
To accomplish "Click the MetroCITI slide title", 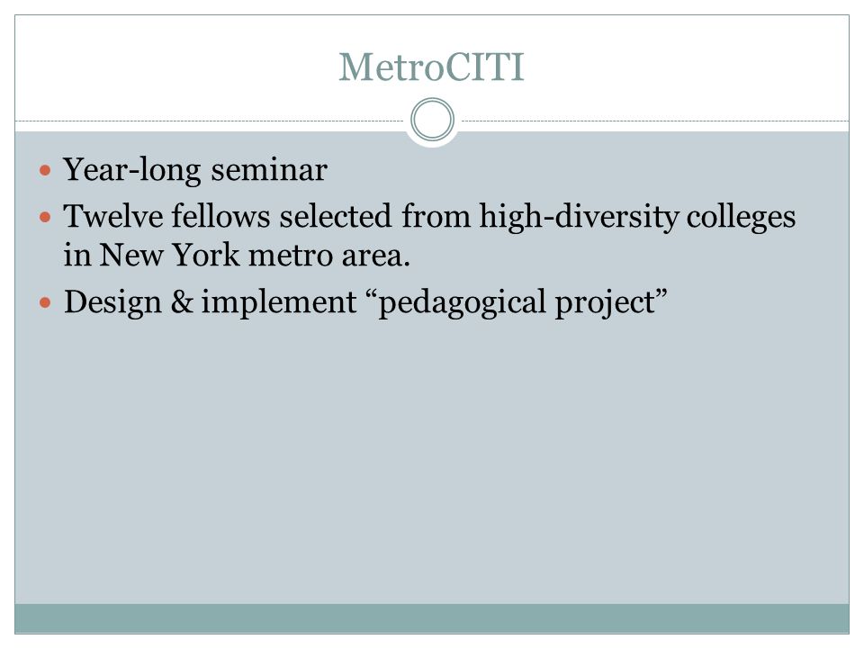I will 431,67.
